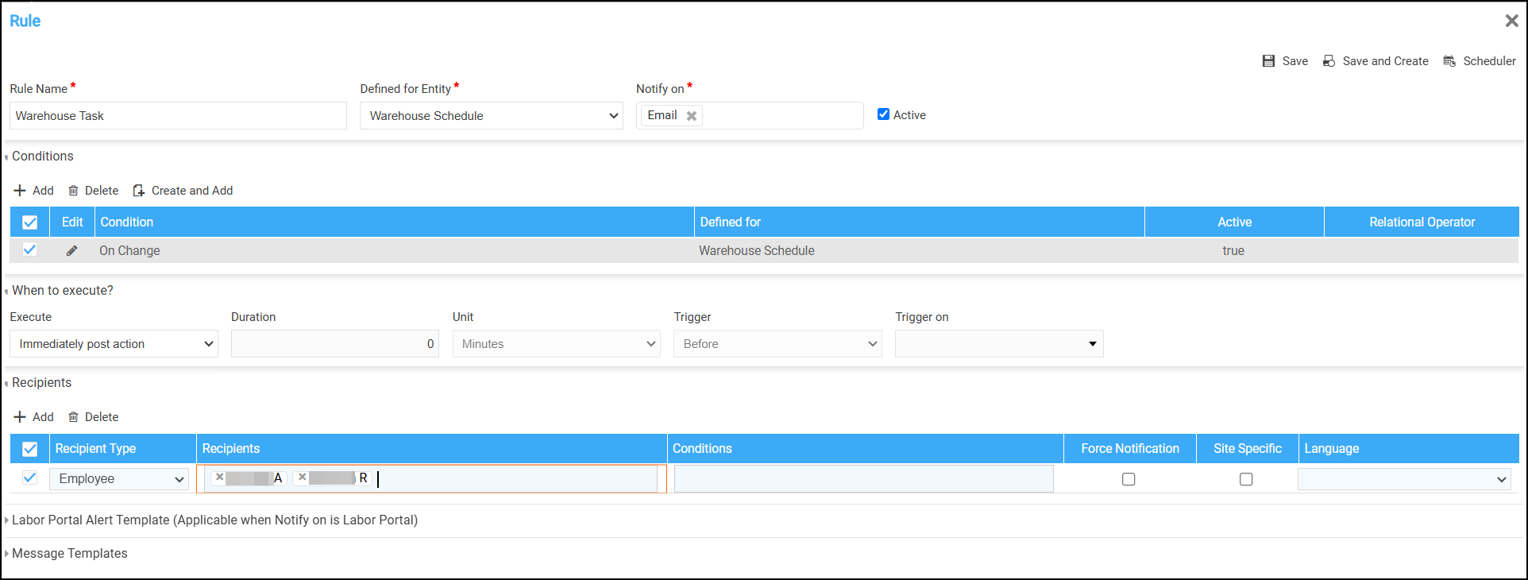Viewport: 1528px width, 580px height.
Task: Click the pencil edit icon for On Change
Action: click(x=72, y=251)
